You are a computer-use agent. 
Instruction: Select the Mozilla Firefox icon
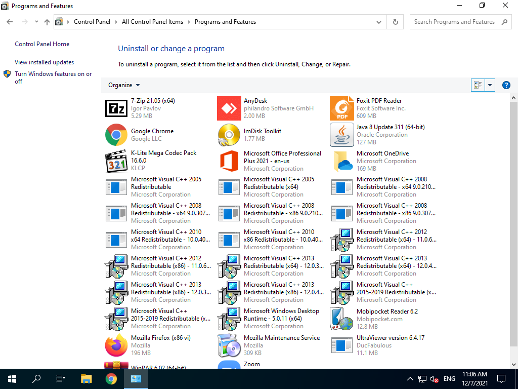point(116,345)
